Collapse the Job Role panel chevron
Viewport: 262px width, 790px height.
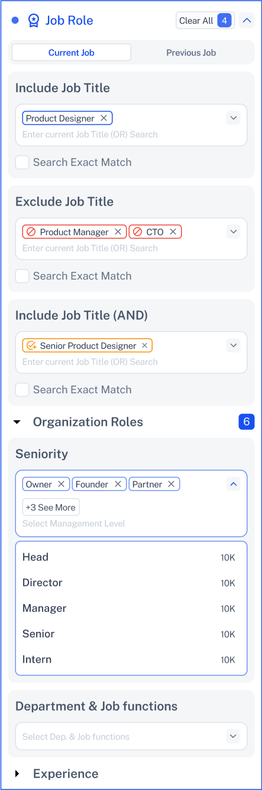click(x=247, y=21)
